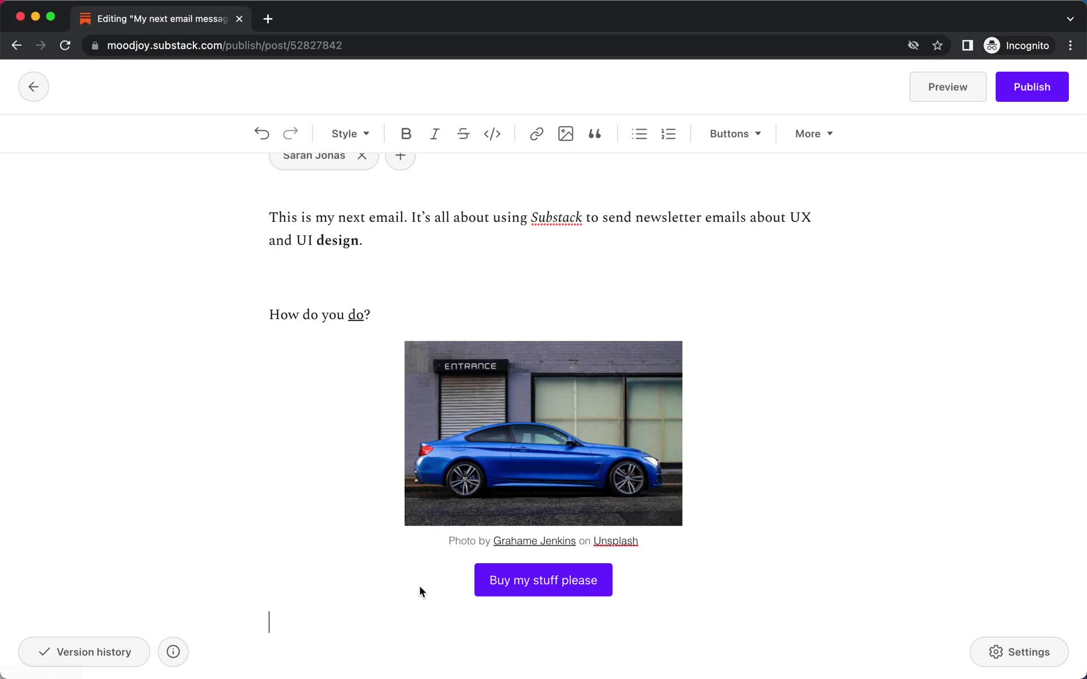Toggle the browser side panel
The height and width of the screenshot is (679, 1087).
[968, 45]
